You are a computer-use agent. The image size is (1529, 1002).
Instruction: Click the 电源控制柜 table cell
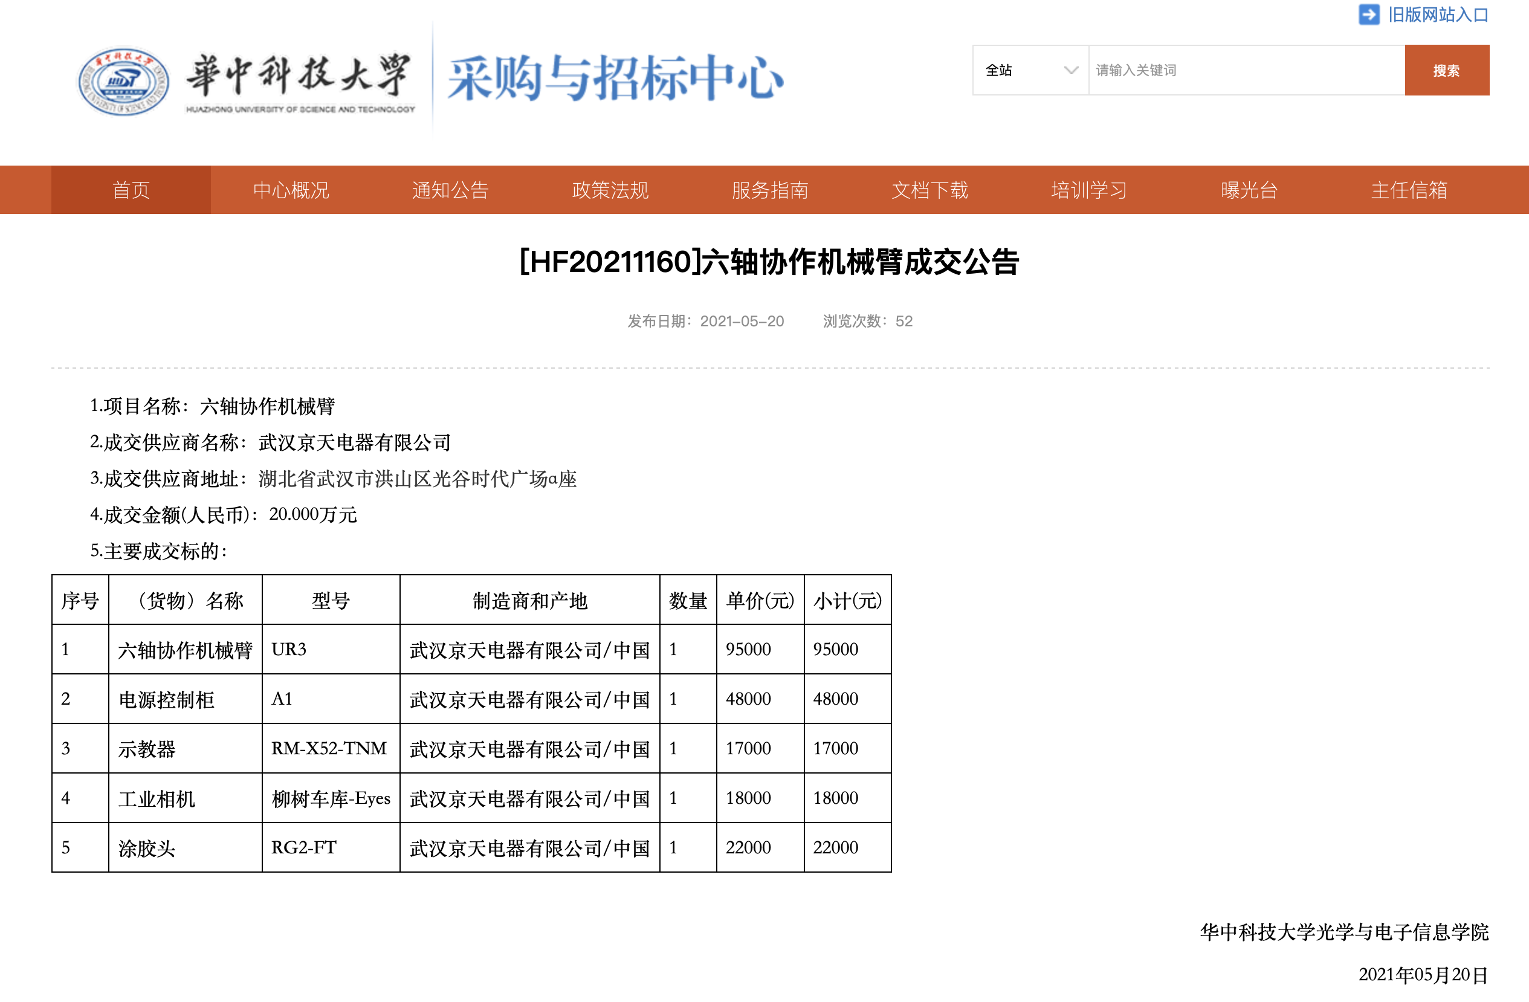point(186,699)
